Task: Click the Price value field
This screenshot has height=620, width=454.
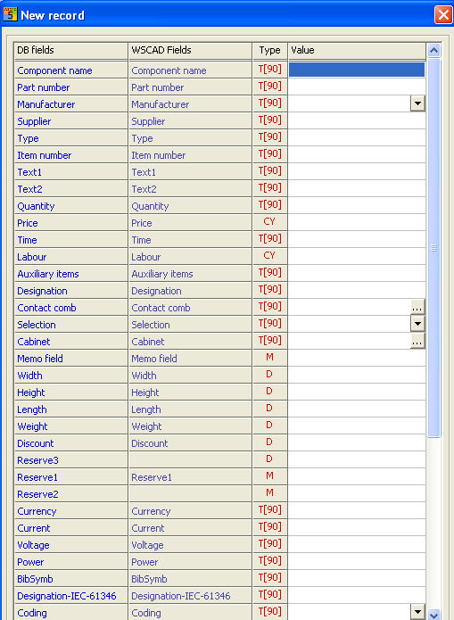Action: pos(357,222)
